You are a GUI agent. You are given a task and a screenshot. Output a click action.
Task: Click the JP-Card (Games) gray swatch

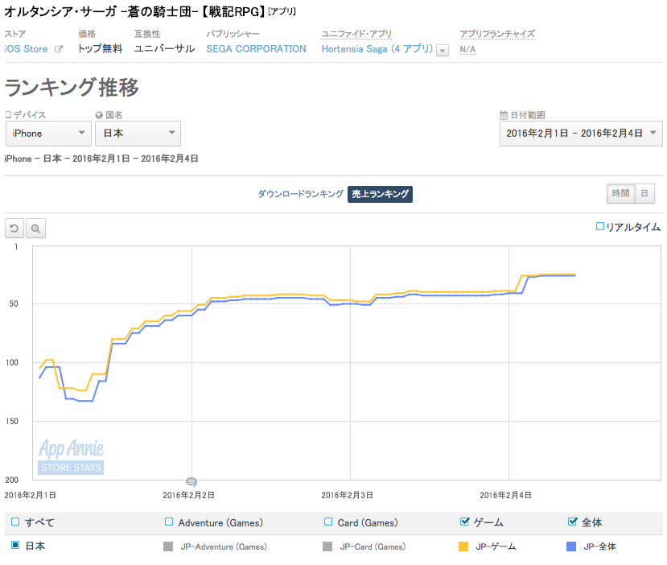coord(327,546)
